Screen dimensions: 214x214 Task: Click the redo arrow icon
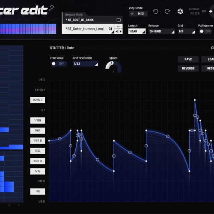tap(167, 11)
